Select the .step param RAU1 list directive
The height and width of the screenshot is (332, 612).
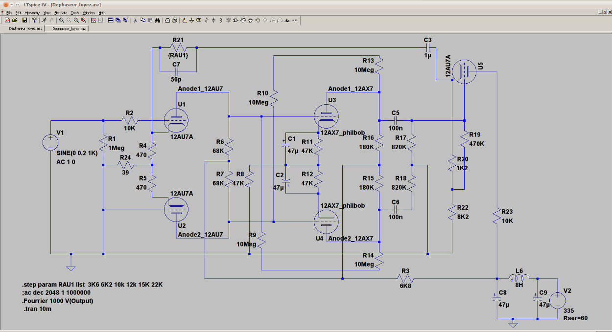[92, 285]
